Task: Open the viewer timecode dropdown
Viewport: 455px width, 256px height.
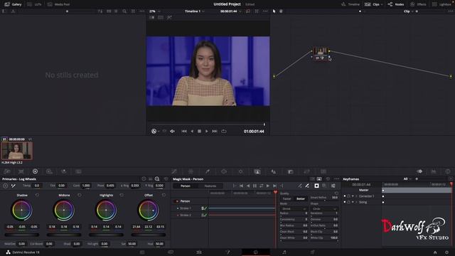Action: pyautogui.click(x=230, y=11)
